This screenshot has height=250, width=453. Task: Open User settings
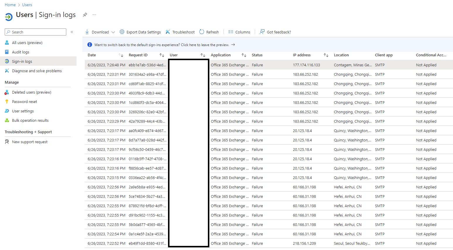23,111
